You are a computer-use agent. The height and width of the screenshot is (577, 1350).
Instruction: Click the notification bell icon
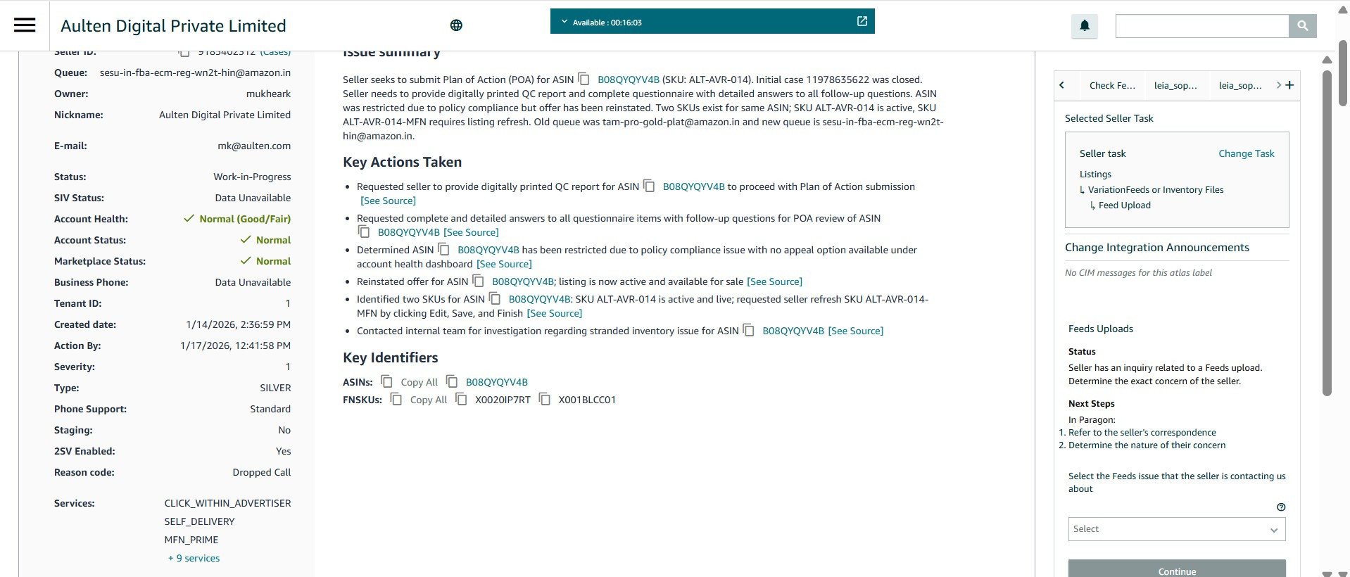[x=1085, y=26]
